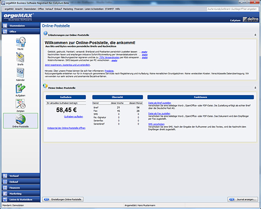Click mehr link after Briefpost line
This screenshot has width=261, height=209.
tap(144, 52)
